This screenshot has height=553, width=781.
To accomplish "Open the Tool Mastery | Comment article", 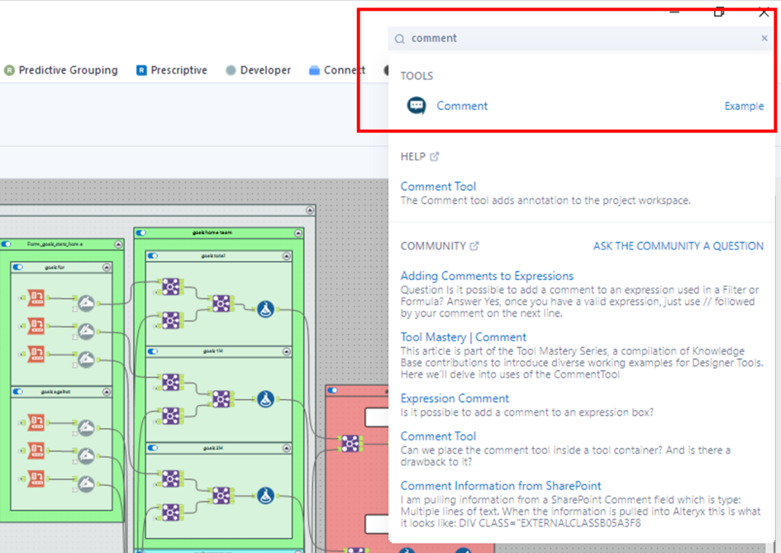I will (463, 337).
